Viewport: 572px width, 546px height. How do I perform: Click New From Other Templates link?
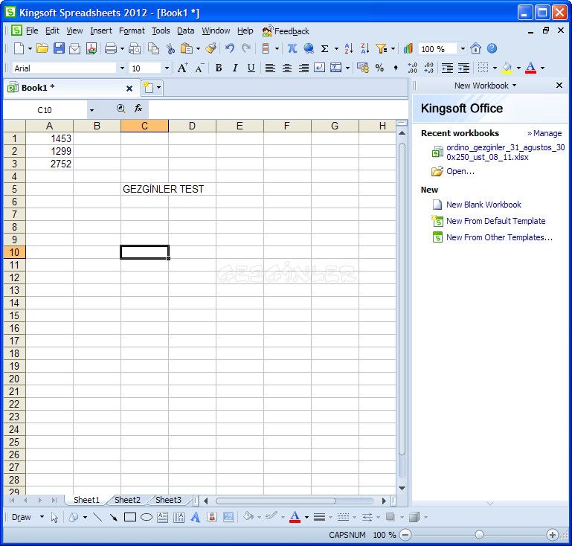pos(499,237)
